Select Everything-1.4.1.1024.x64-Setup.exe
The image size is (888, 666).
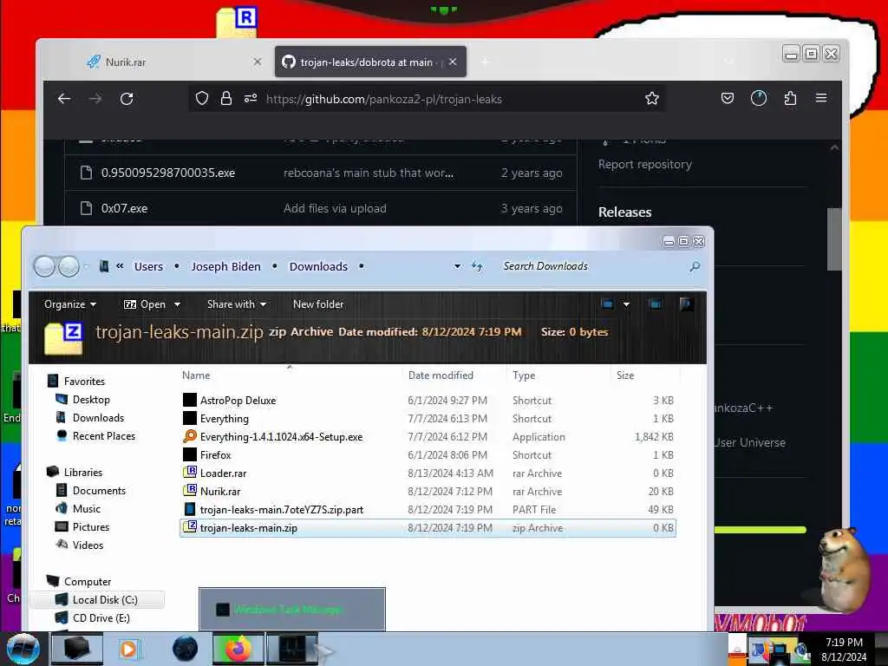pyautogui.click(x=428, y=437)
